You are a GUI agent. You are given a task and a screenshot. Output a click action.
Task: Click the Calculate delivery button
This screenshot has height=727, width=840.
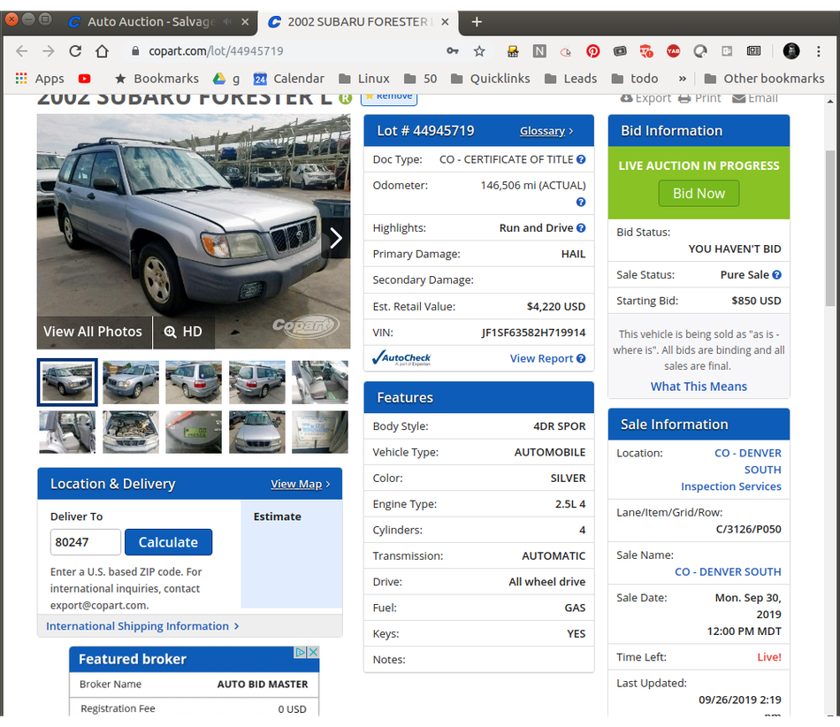click(x=168, y=542)
